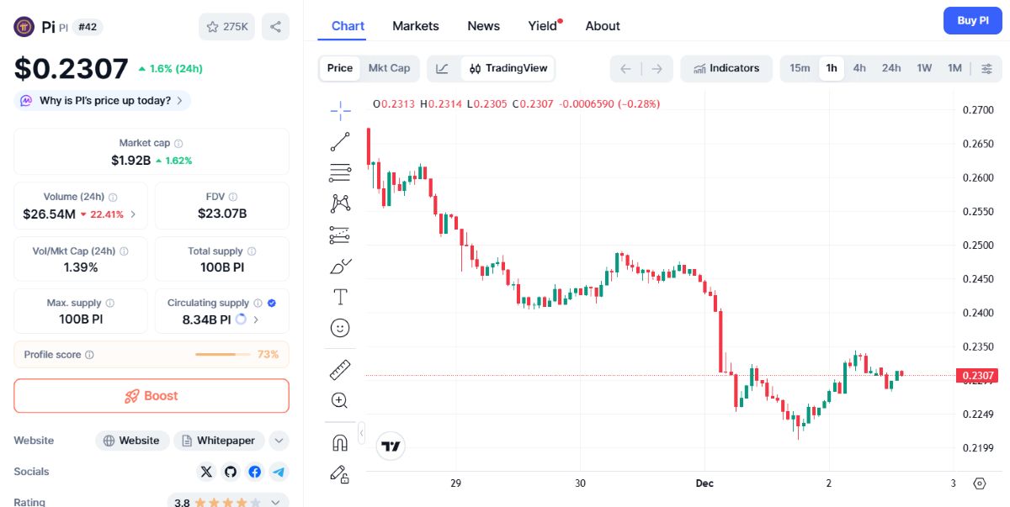
Task: Open the Whitepaper link
Action: (x=220, y=441)
